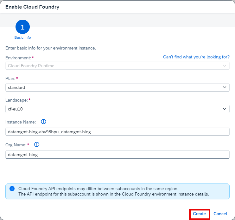Focus the Org Name field with datamgmt-blog
Viewport: 235px width, 220px height.
(118, 155)
